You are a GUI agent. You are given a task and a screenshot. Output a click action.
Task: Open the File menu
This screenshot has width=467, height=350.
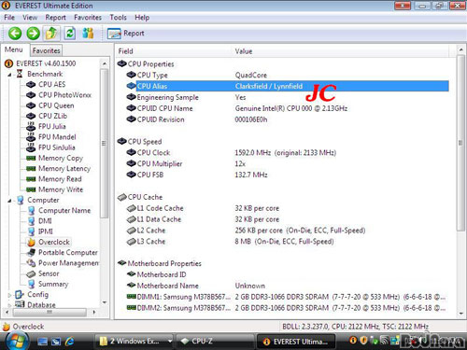click(9, 18)
